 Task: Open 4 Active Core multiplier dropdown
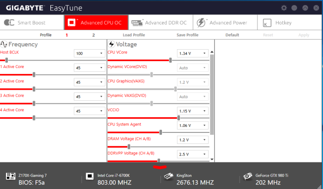90,111
